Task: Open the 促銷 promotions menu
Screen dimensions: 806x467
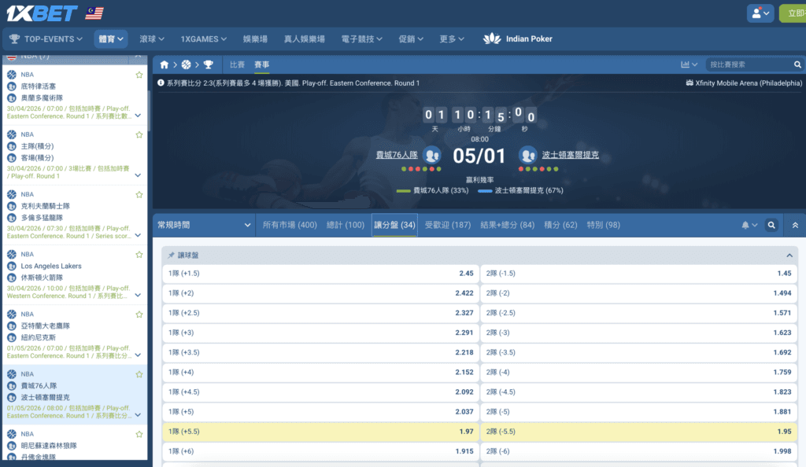Action: pyautogui.click(x=411, y=39)
